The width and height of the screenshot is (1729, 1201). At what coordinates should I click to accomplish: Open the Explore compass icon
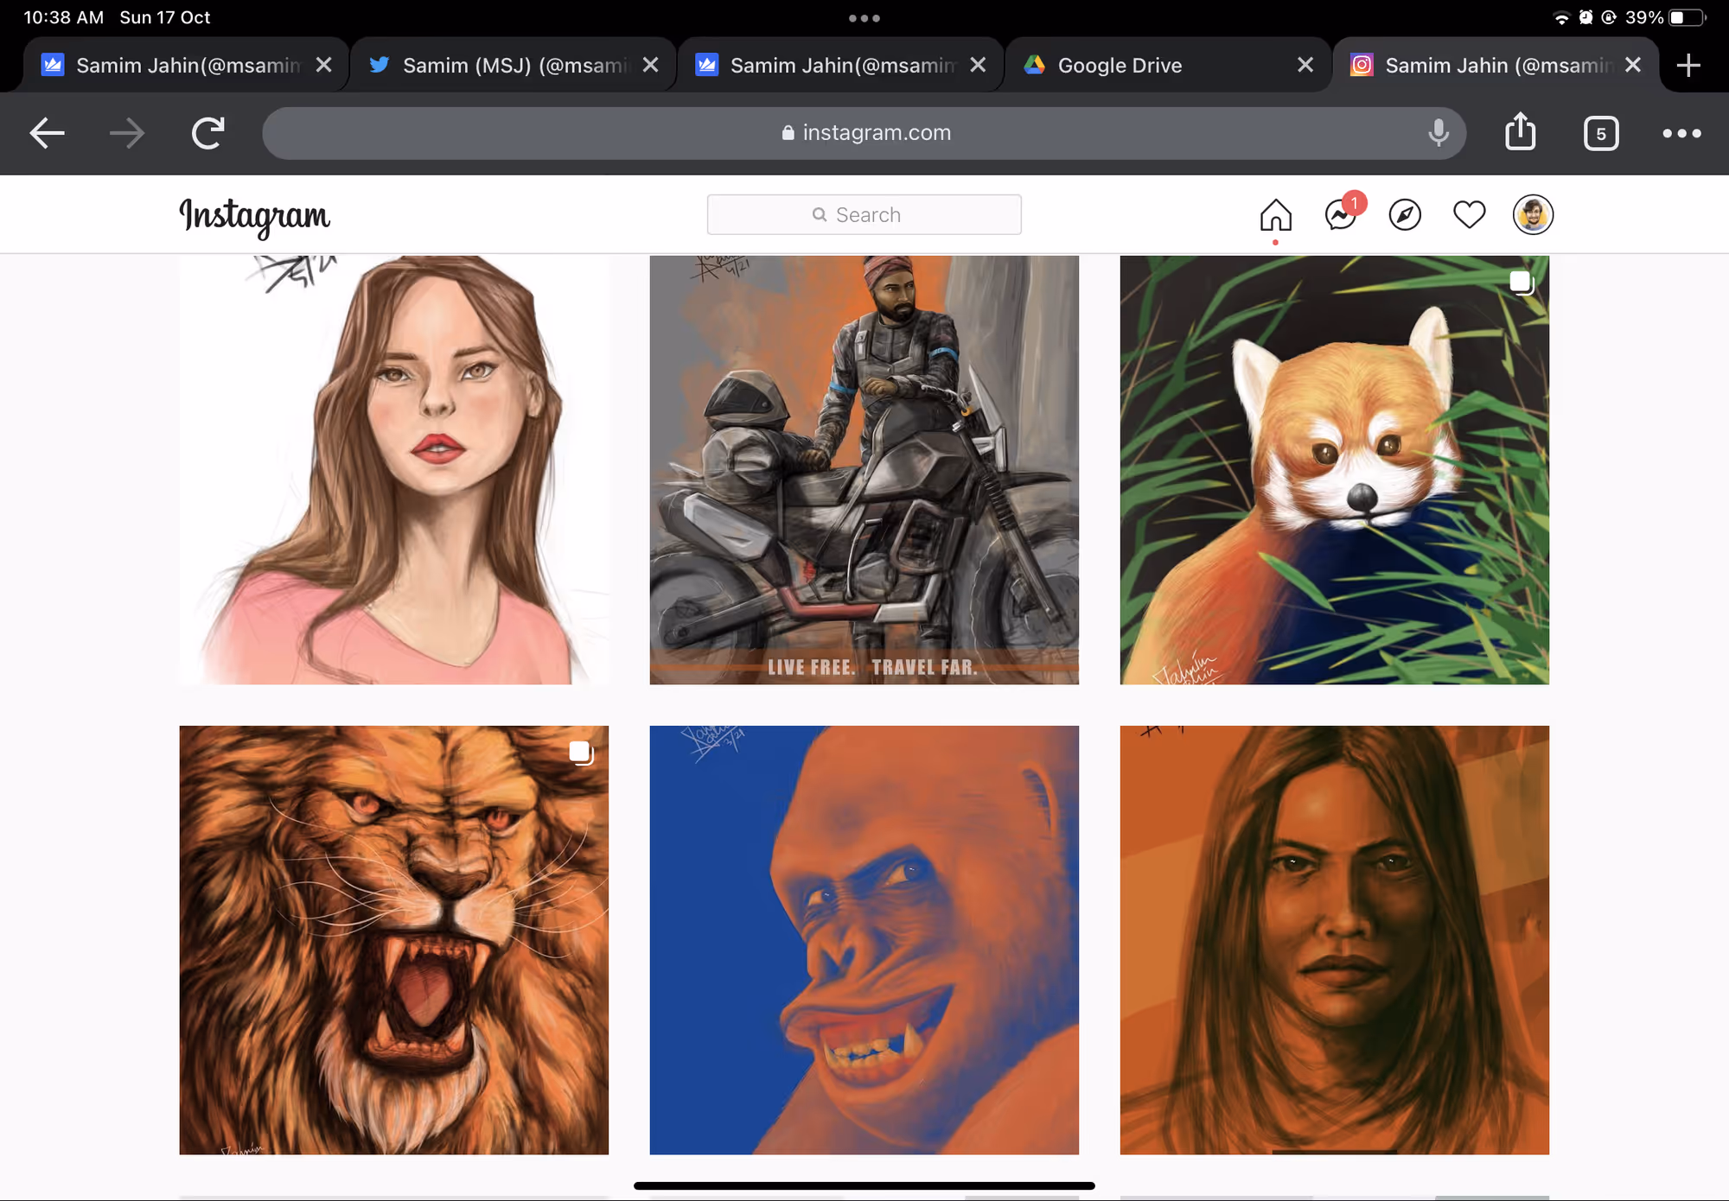[1405, 215]
